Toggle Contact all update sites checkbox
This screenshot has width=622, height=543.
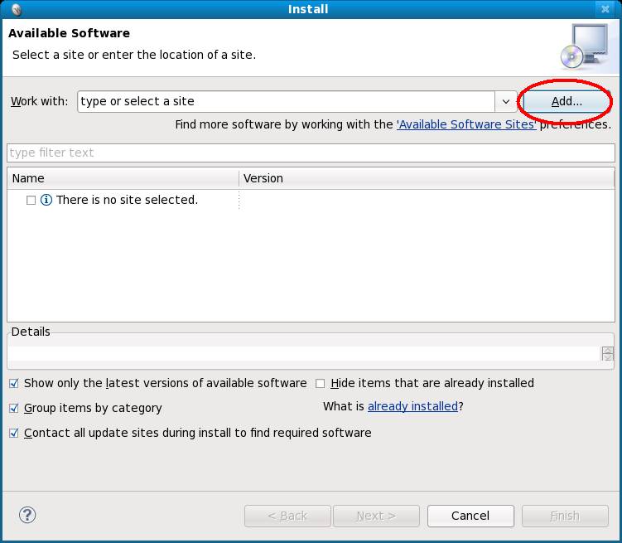14,433
